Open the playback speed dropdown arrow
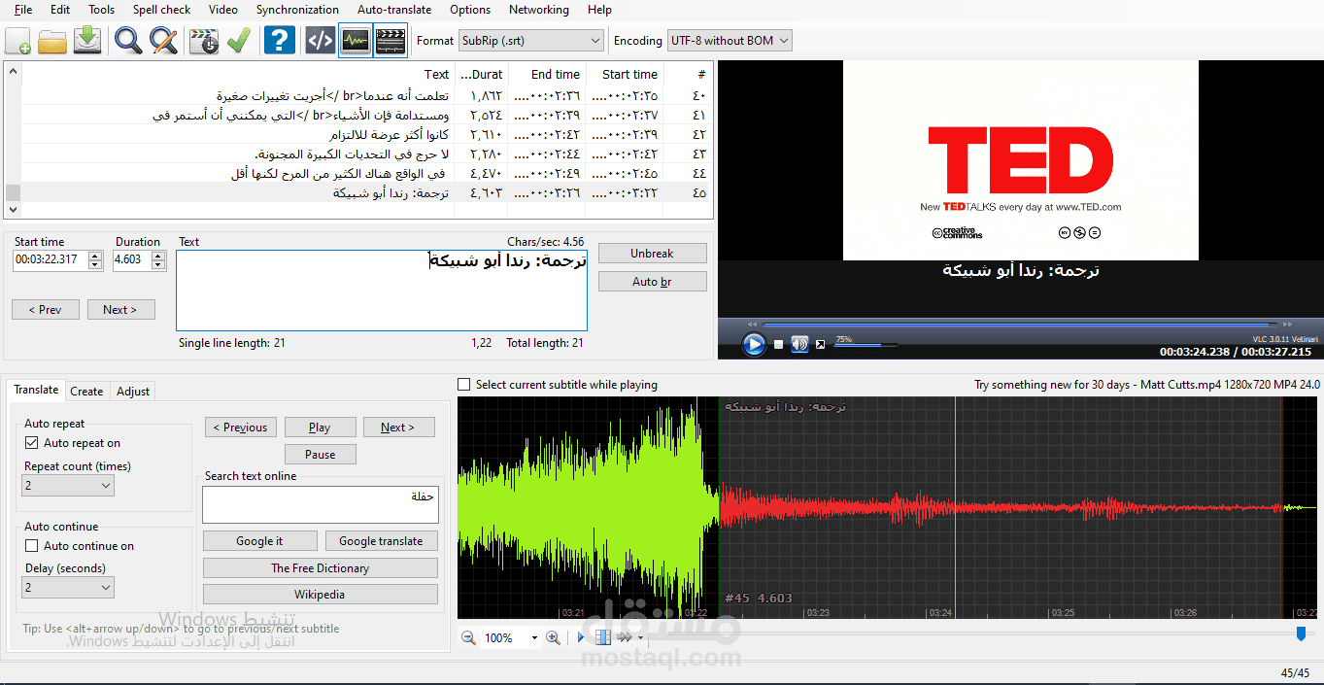1324x685 pixels. click(x=641, y=638)
